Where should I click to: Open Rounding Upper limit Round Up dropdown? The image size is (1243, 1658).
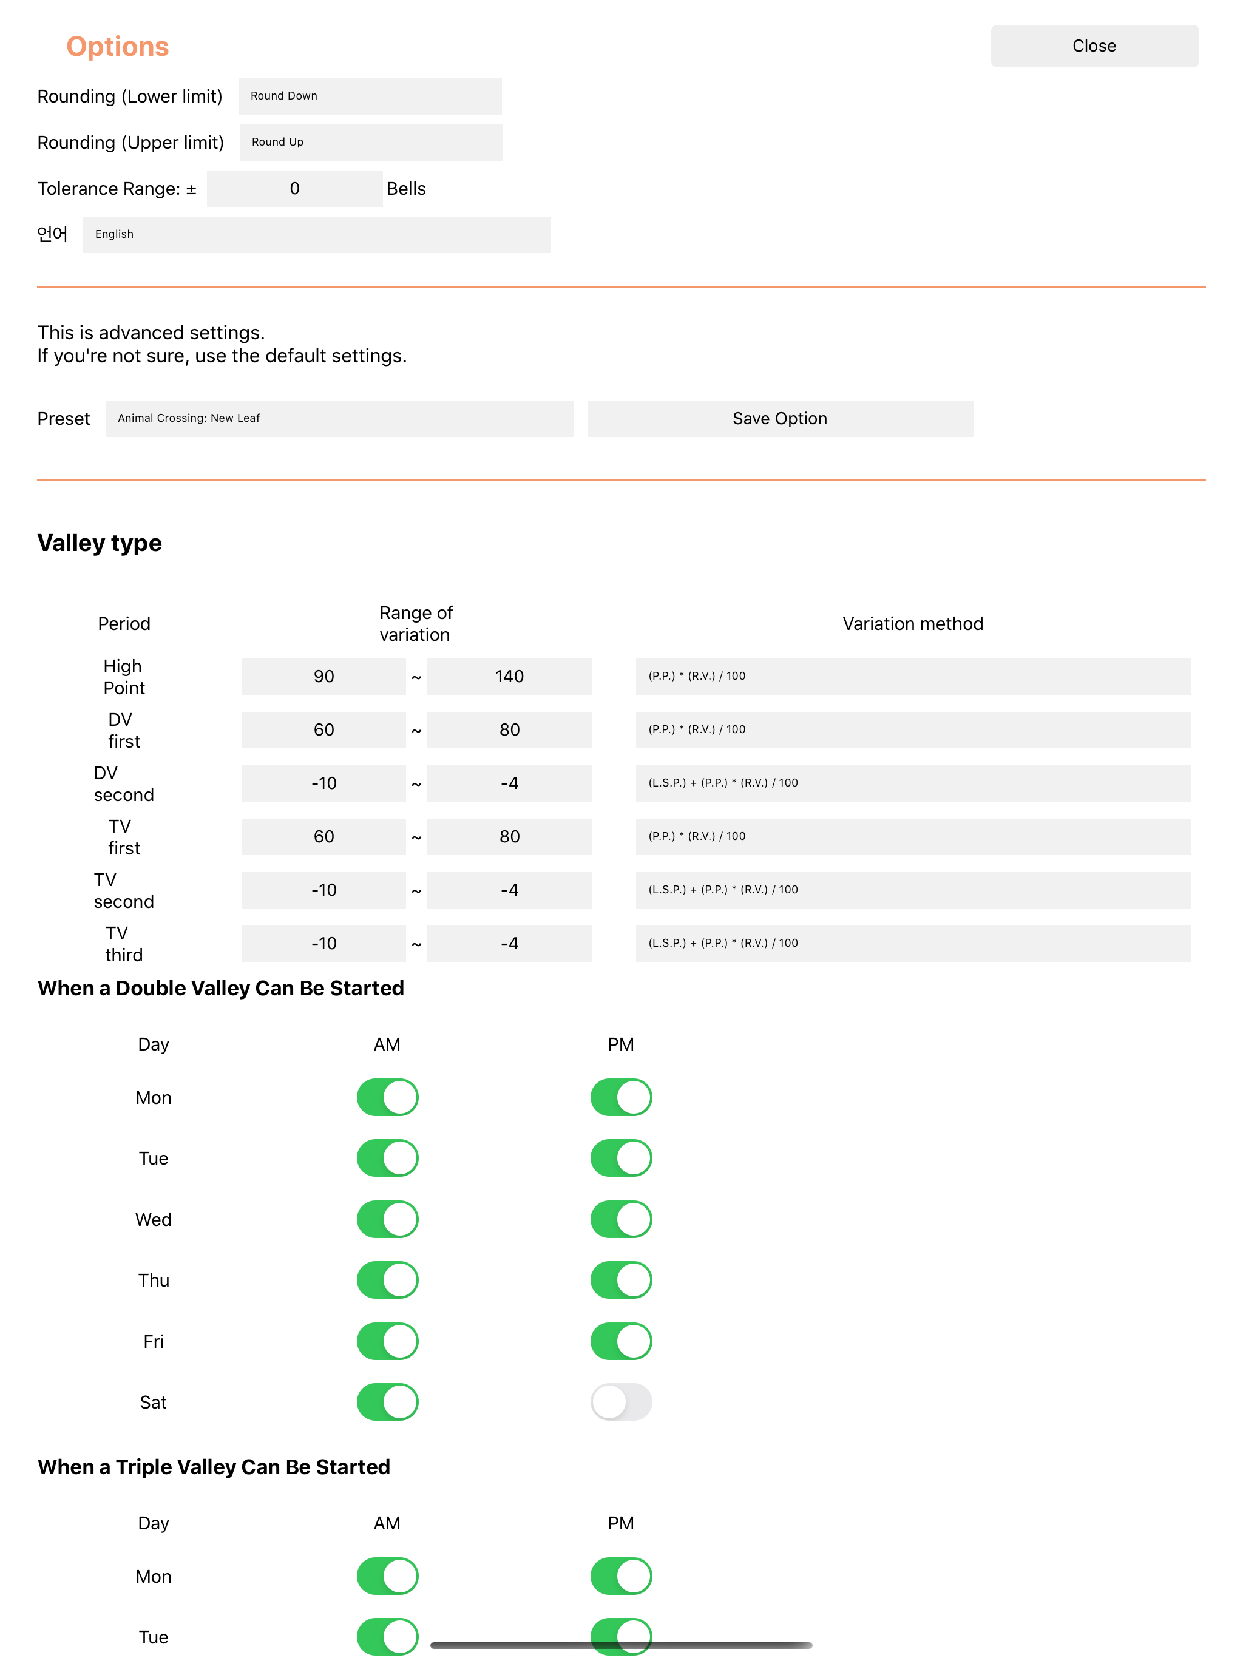tap(371, 141)
